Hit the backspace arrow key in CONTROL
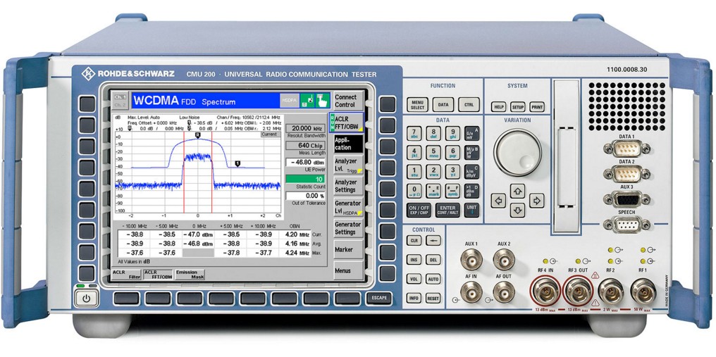The width and height of the screenshot is (716, 357). (433, 240)
